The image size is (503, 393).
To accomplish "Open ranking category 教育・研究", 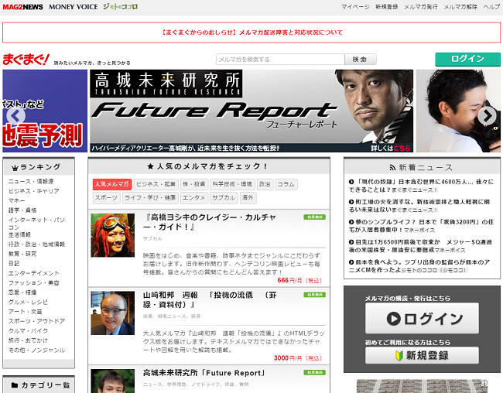I will [x=22, y=254].
